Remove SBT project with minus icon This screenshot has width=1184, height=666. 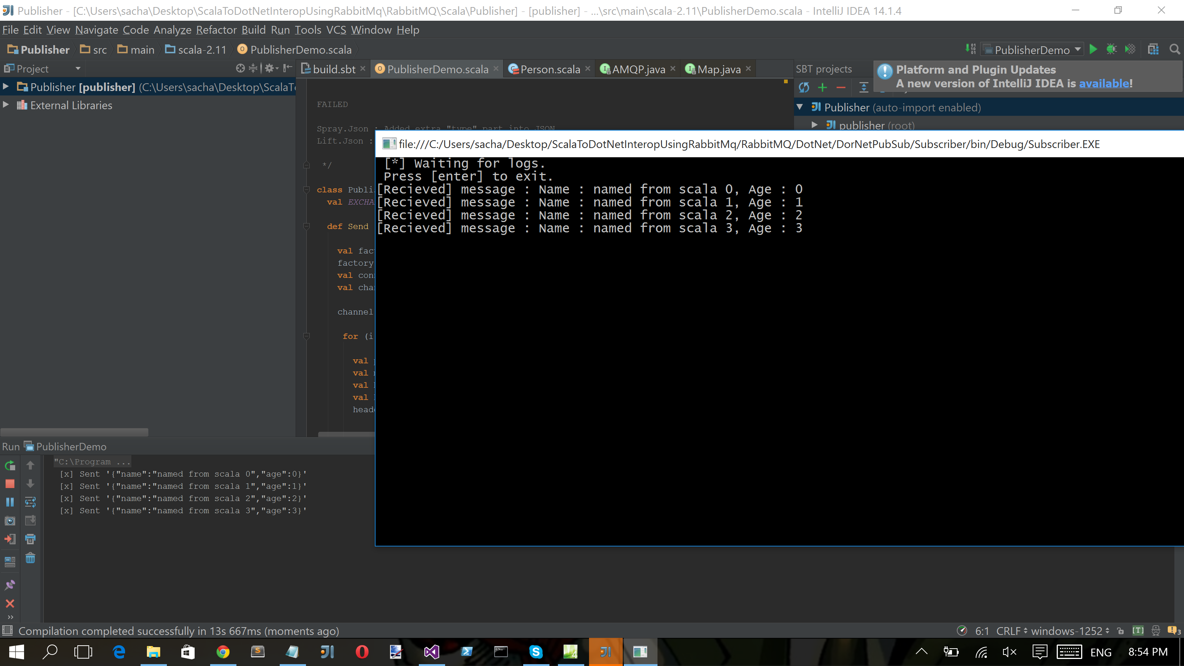pyautogui.click(x=841, y=87)
